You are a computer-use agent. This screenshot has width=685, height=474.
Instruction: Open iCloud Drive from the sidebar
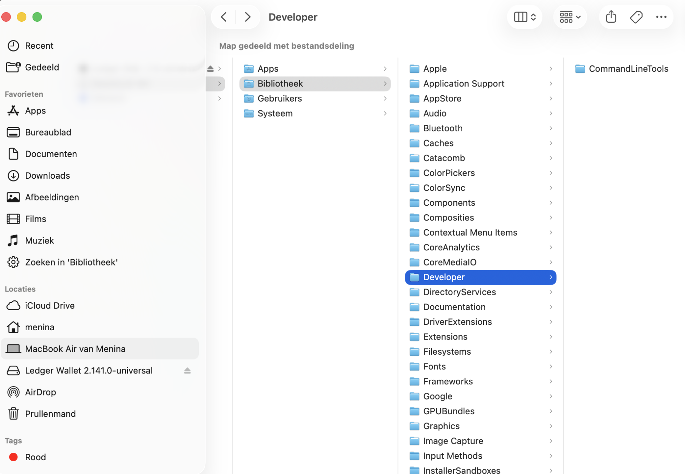tap(49, 305)
